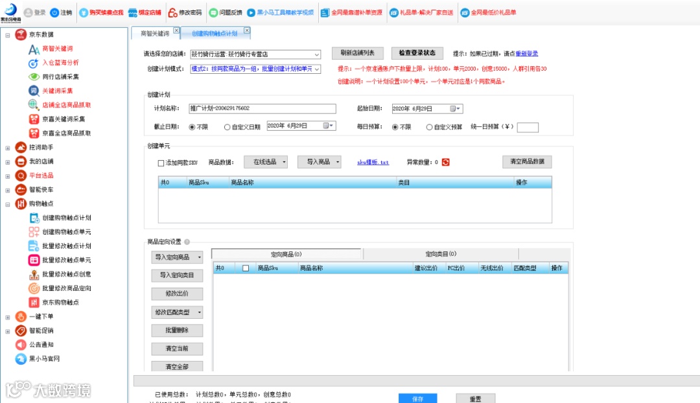Click the 智能快车 node icon
The height and width of the screenshot is (403, 700).
pos(21,190)
